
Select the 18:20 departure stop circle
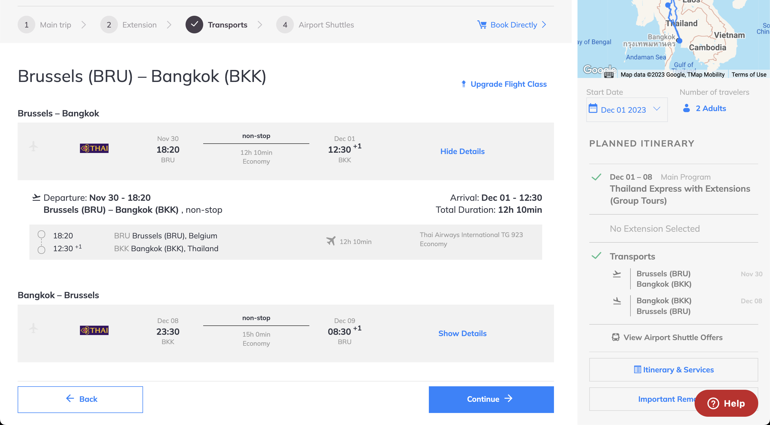tap(41, 235)
